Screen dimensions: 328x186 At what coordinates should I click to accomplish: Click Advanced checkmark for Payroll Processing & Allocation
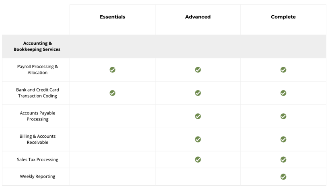[198, 70]
